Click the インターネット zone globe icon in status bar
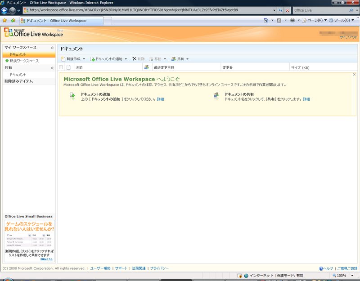 click(x=246, y=276)
